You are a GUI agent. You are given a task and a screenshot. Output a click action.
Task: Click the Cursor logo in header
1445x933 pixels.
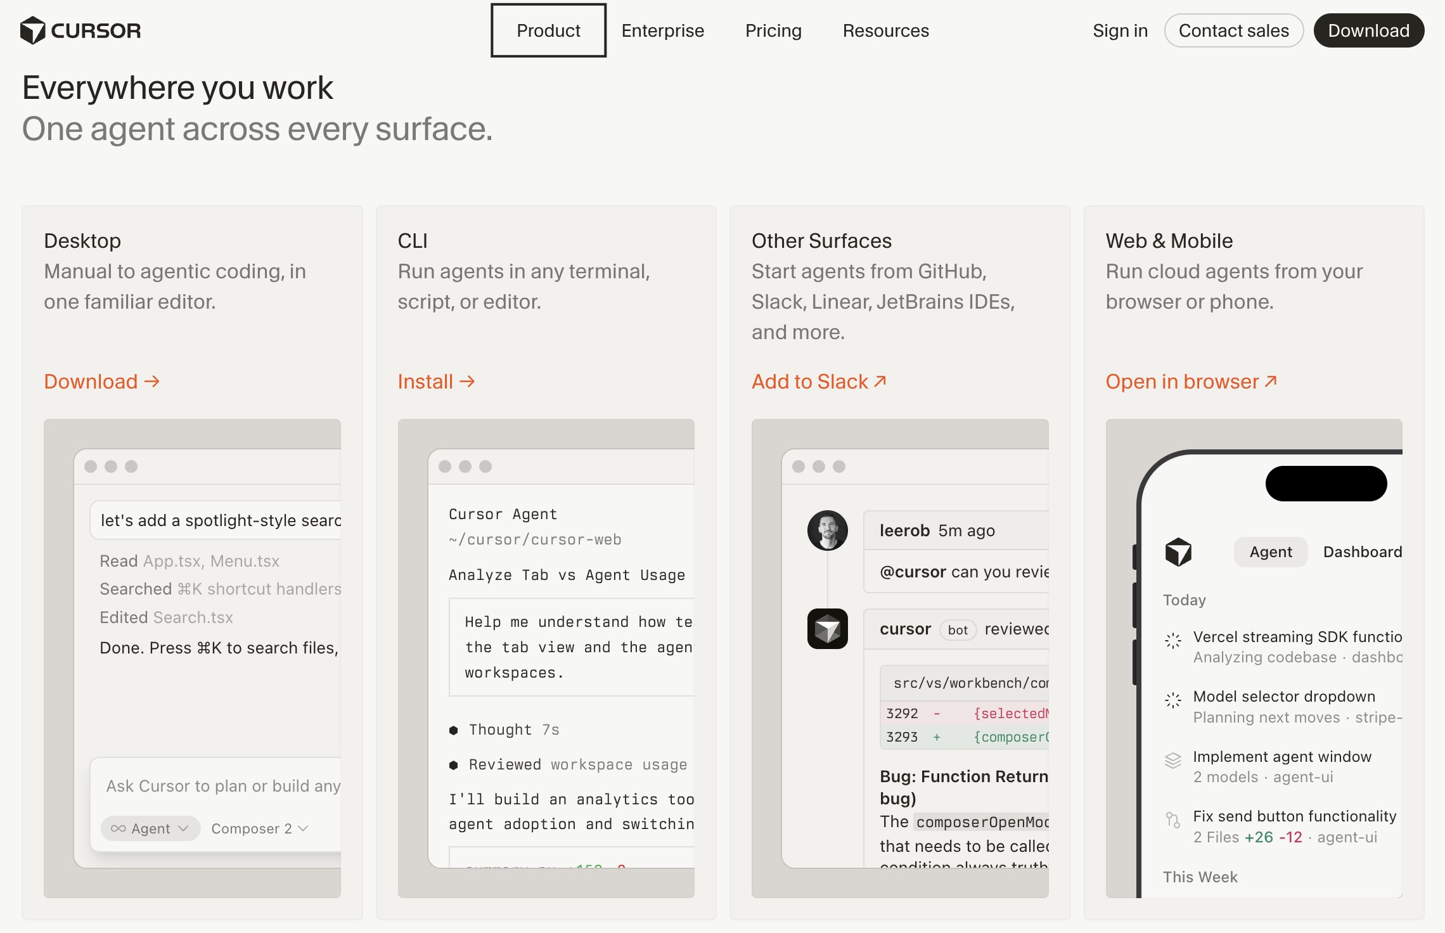pos(80,30)
